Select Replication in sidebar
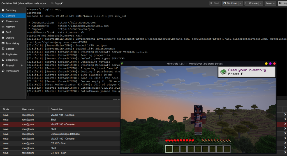The width and height of the screenshot is (287, 156). pos(12,55)
